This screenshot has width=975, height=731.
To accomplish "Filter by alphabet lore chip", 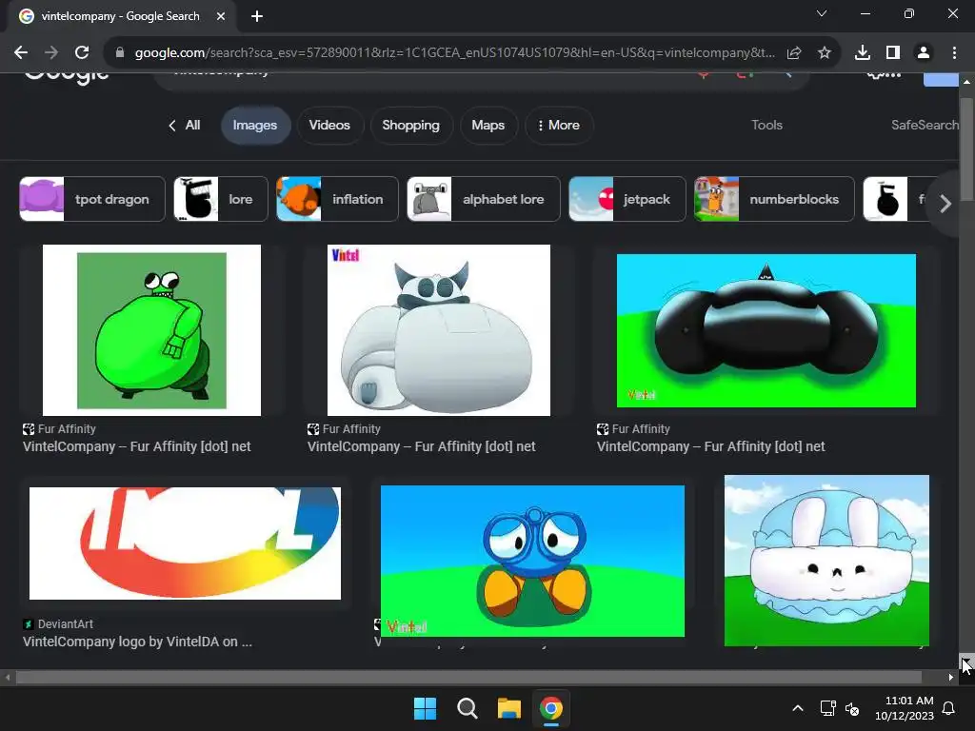I will point(483,199).
